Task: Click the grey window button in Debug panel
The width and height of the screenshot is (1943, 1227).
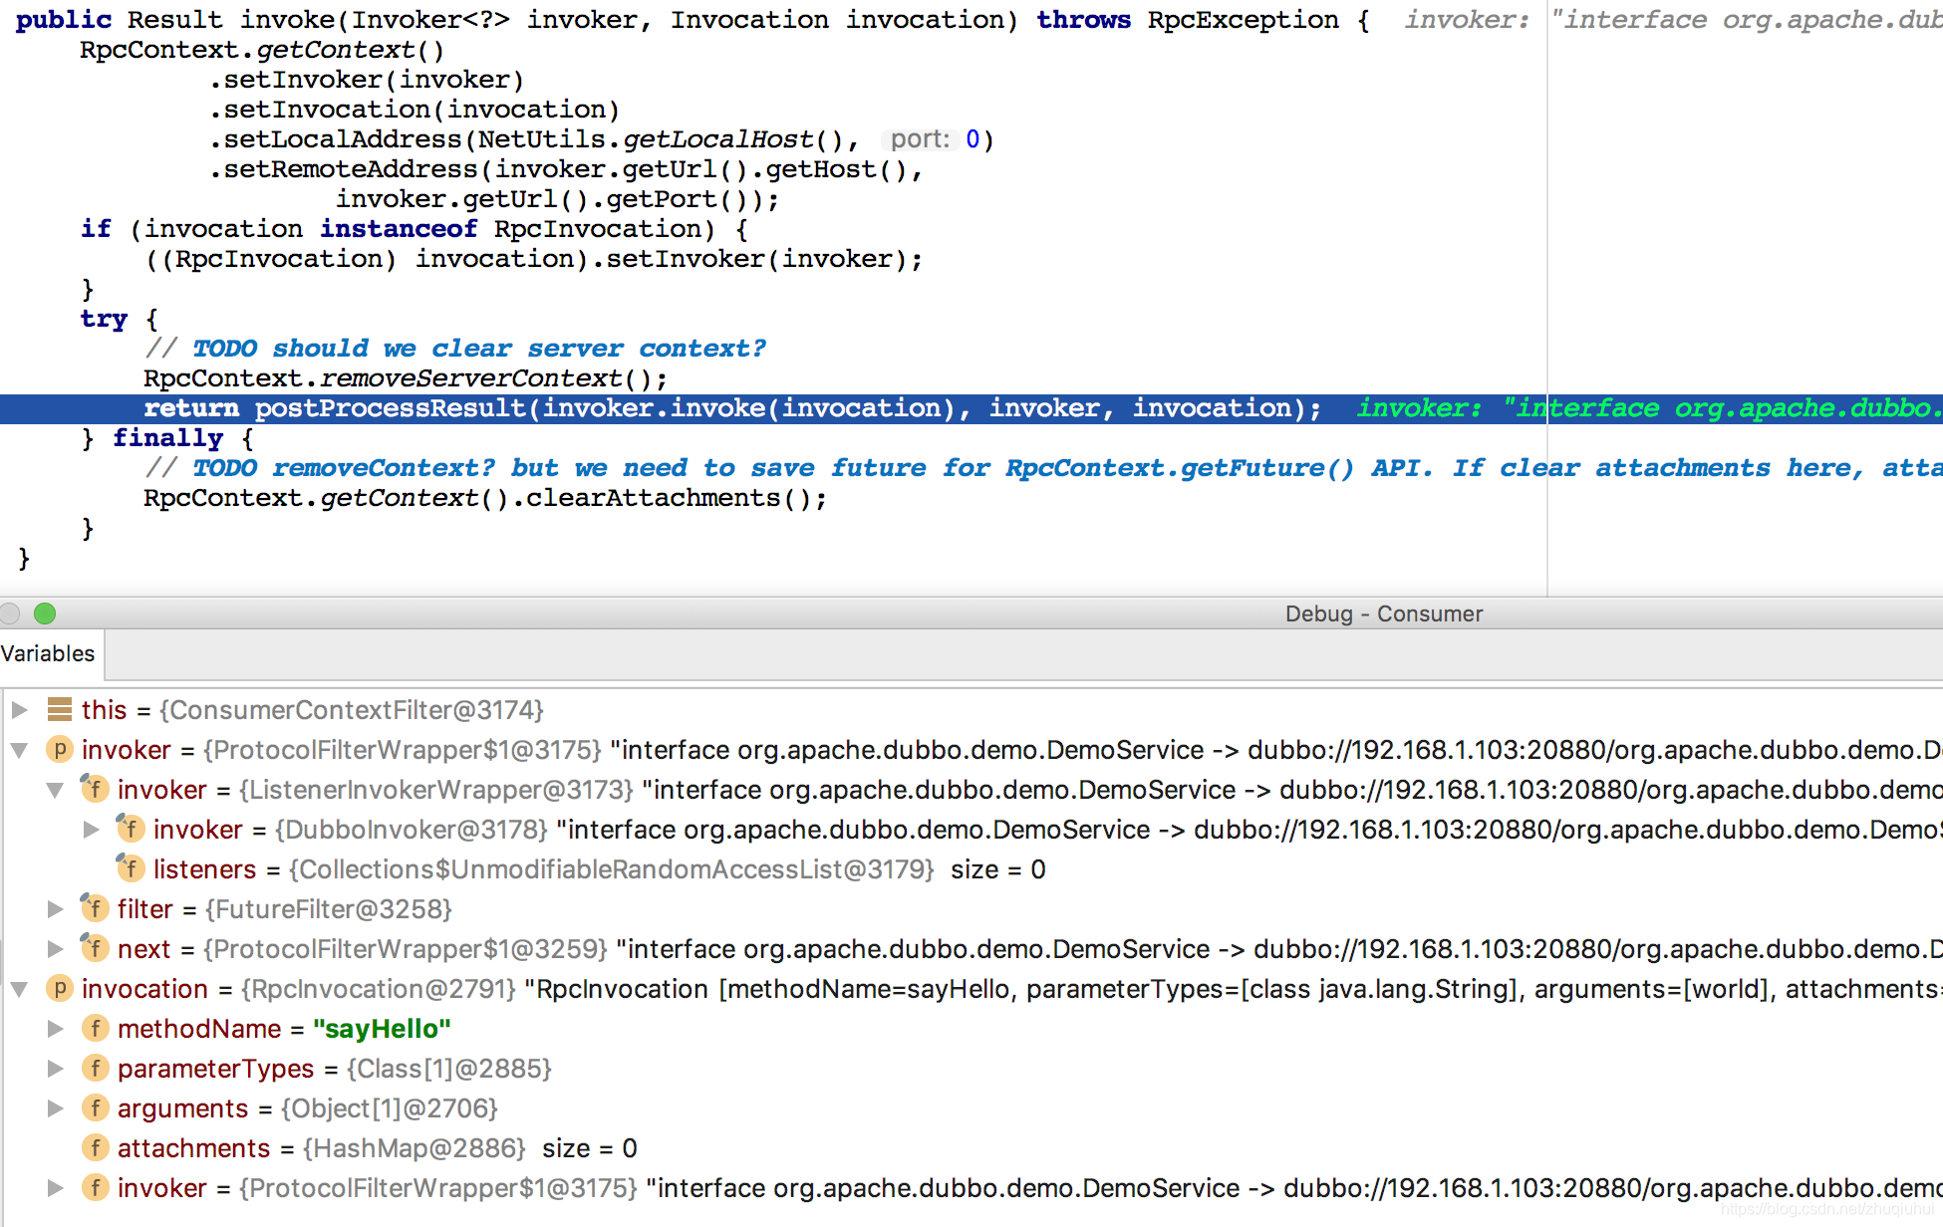Action: [x=10, y=613]
